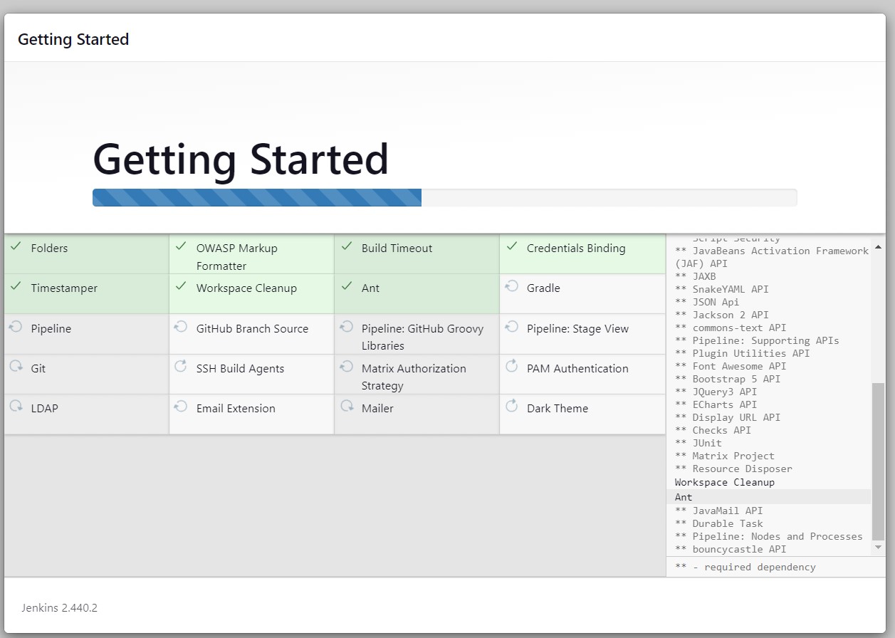Click the pending icon beside Matrix Authorization Strategy
Image resolution: width=895 pixels, height=638 pixels.
coord(346,367)
